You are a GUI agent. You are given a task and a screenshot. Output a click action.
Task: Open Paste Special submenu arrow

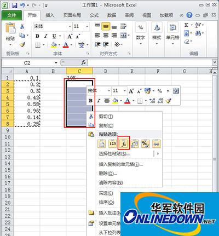tap(158, 154)
